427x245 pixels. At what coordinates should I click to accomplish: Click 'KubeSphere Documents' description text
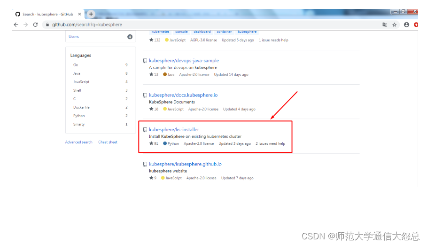pyautogui.click(x=172, y=102)
